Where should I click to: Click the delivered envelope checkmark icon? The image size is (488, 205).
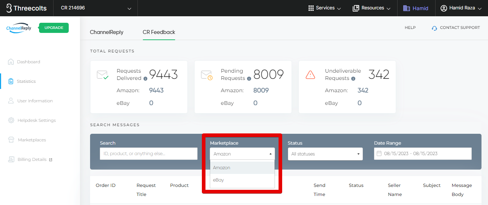click(103, 75)
